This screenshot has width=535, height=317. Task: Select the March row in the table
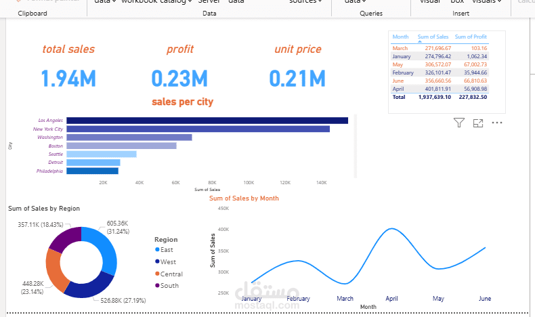click(x=440, y=48)
